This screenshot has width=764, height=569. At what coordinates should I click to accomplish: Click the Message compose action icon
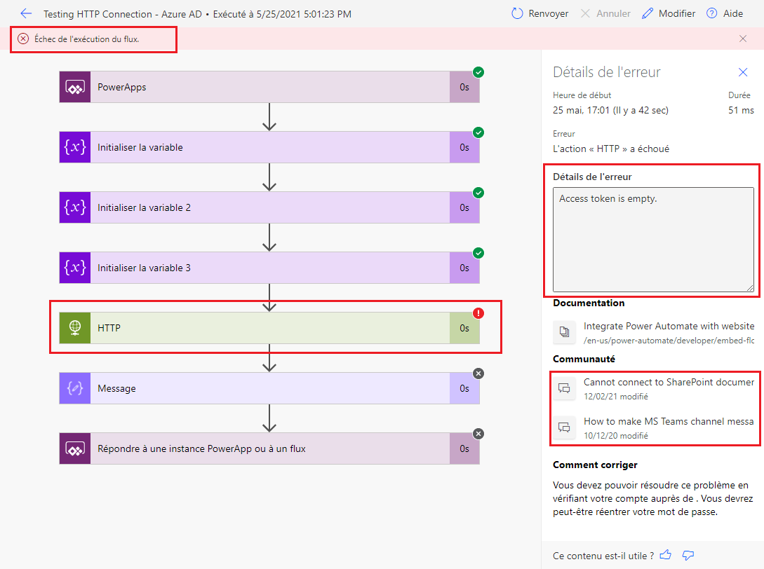click(75, 388)
